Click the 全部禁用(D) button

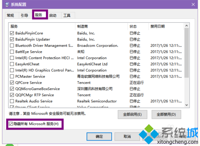(166, 114)
